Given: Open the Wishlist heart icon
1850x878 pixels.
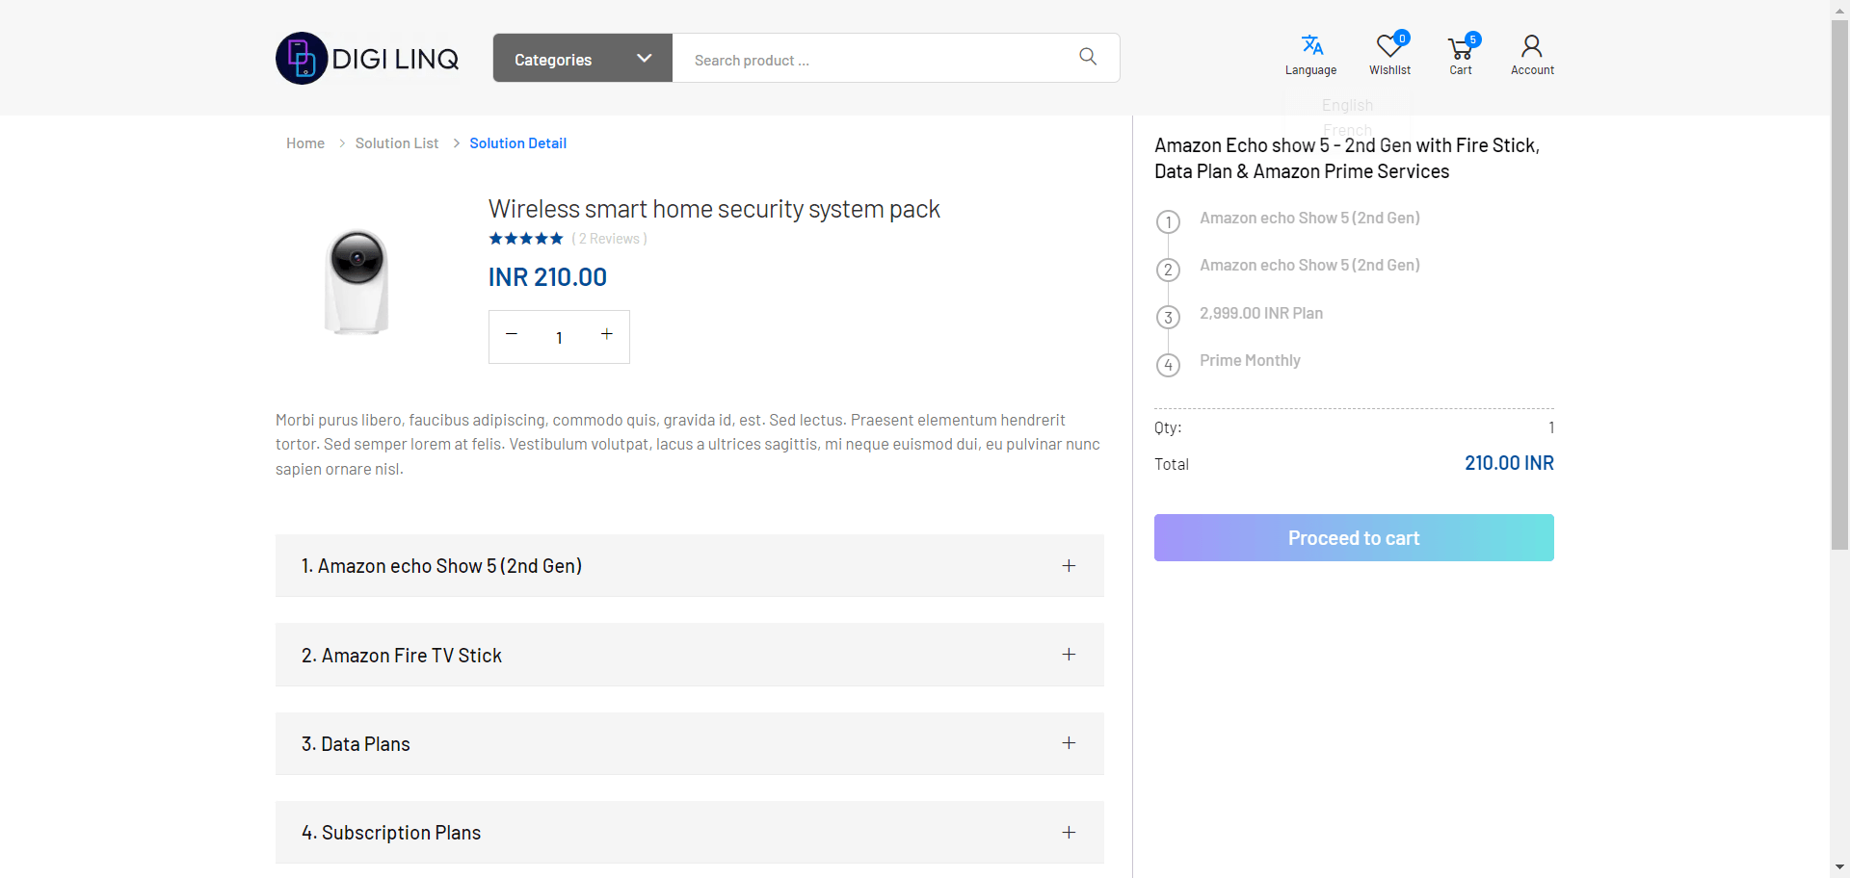Looking at the screenshot, I should [x=1389, y=46].
